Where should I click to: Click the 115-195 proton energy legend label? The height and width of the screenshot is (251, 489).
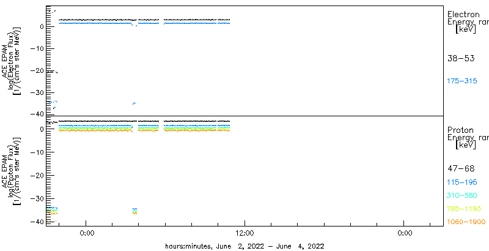[462, 182]
